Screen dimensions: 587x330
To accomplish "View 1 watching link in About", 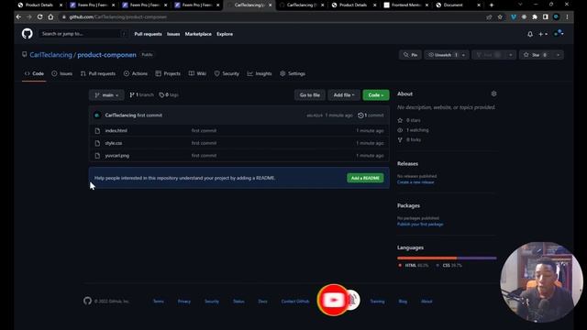I will [x=414, y=130].
